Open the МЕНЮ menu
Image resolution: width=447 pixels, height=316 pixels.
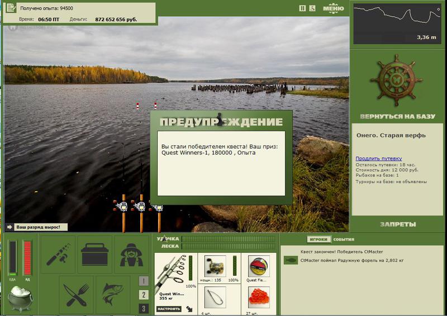click(333, 8)
